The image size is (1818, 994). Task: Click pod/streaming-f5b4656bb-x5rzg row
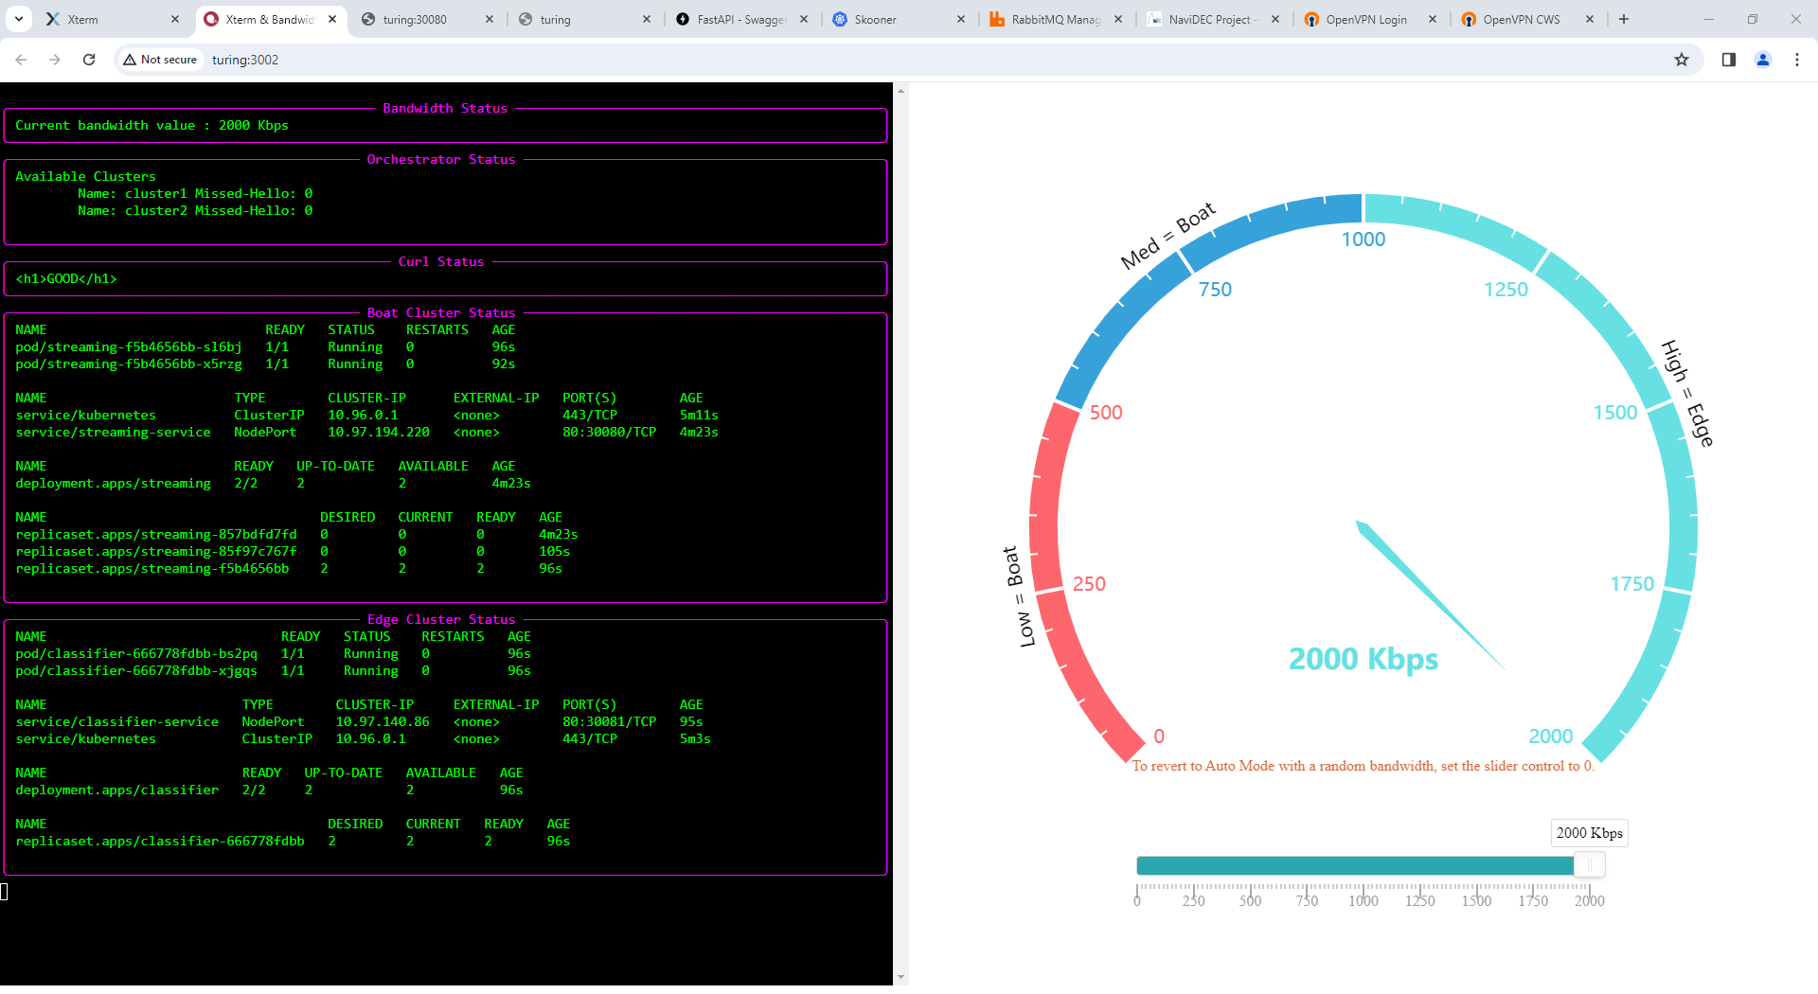(x=265, y=364)
